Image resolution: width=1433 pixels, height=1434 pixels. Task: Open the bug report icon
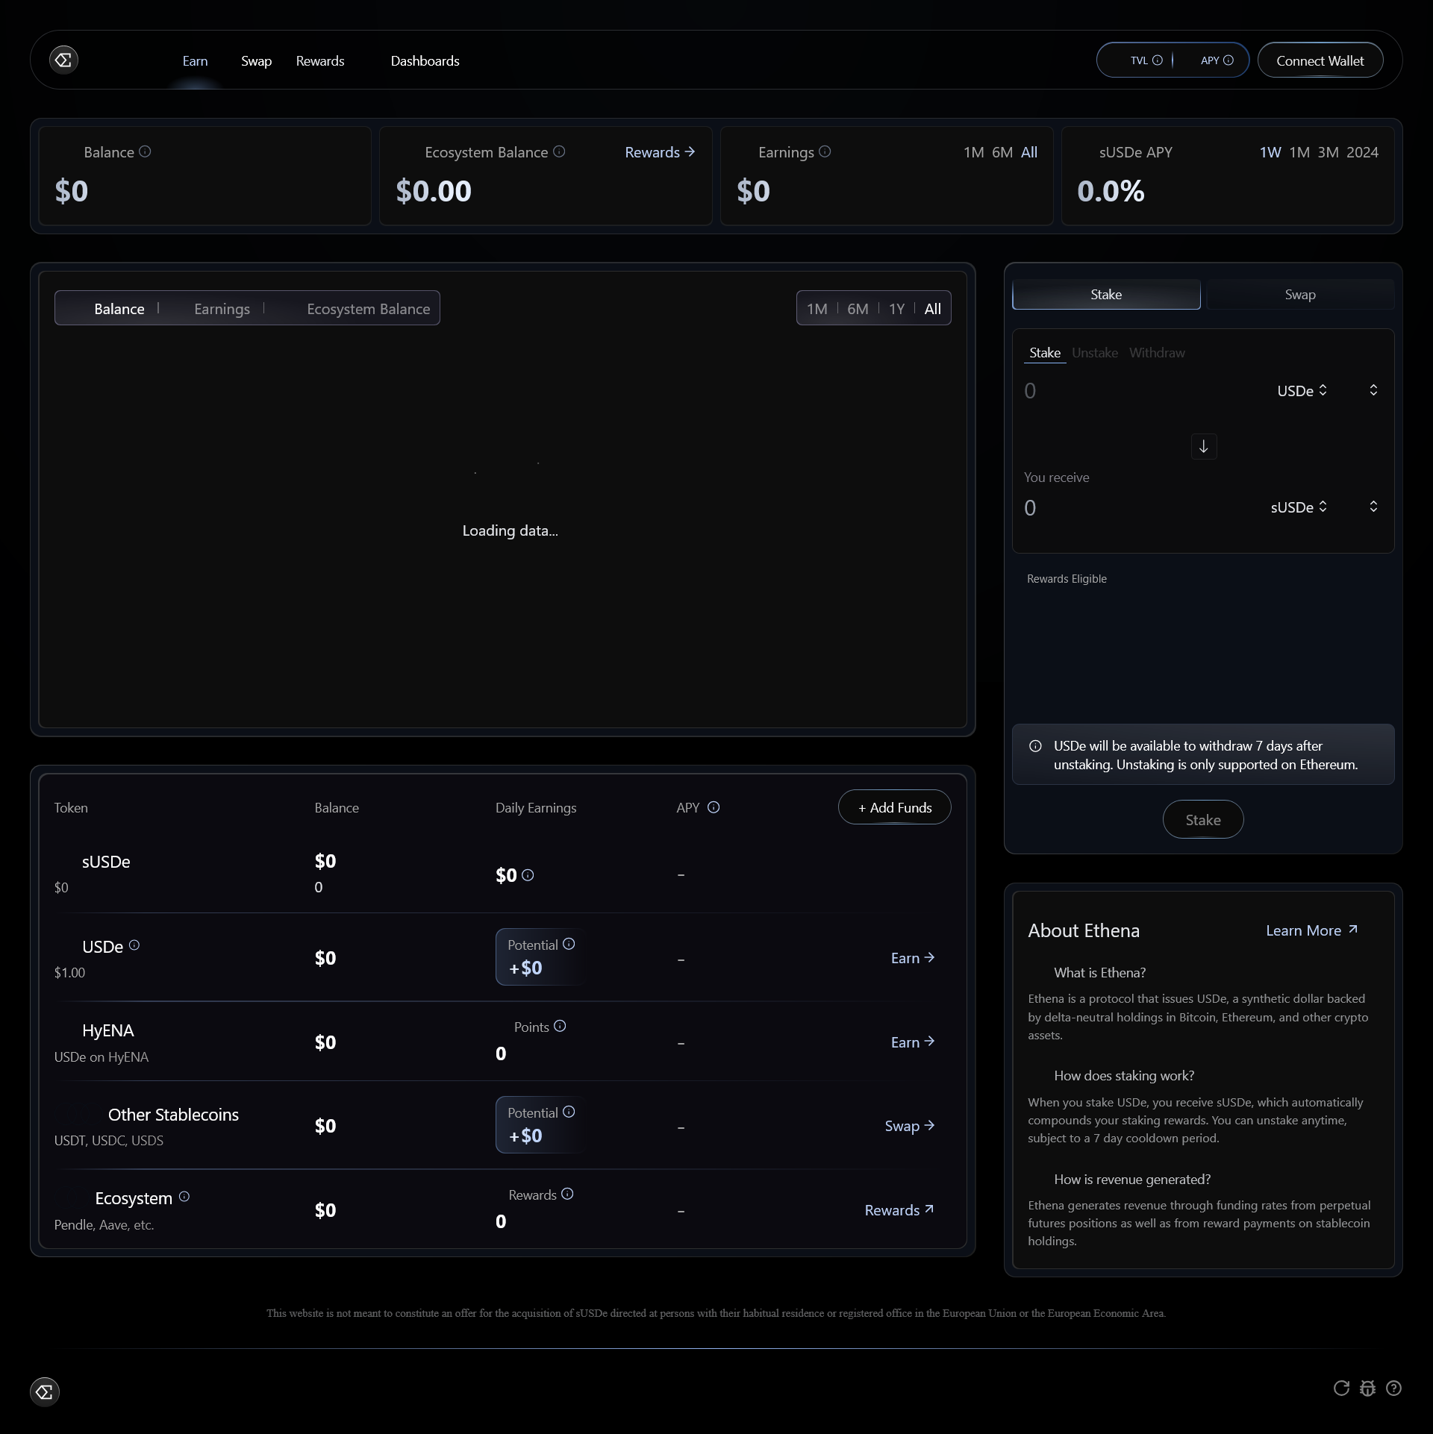pos(1367,1388)
